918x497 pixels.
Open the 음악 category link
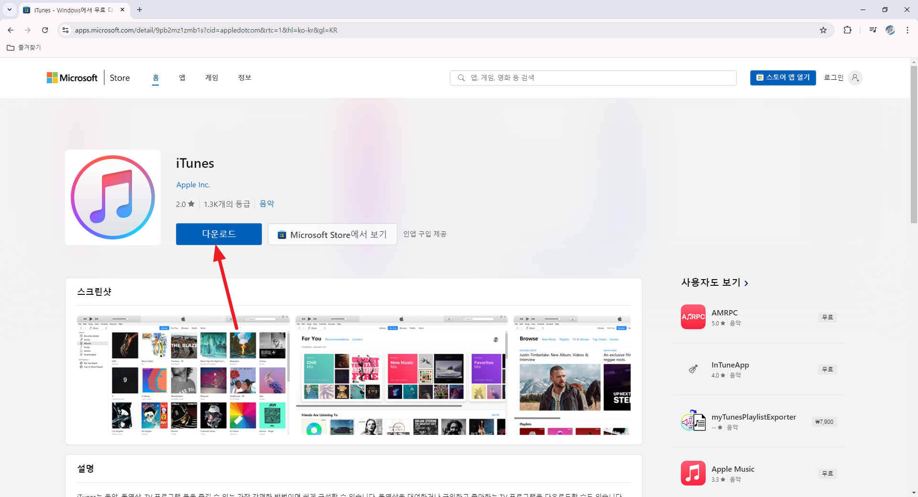[x=267, y=204]
